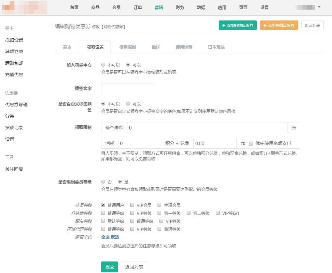Uncheck the 普通用户 member level checkbox
332x273 pixels.
103,205
